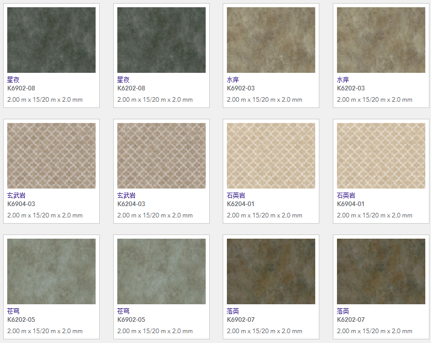Open the 玄武岩 link above K6204-03

click(127, 196)
